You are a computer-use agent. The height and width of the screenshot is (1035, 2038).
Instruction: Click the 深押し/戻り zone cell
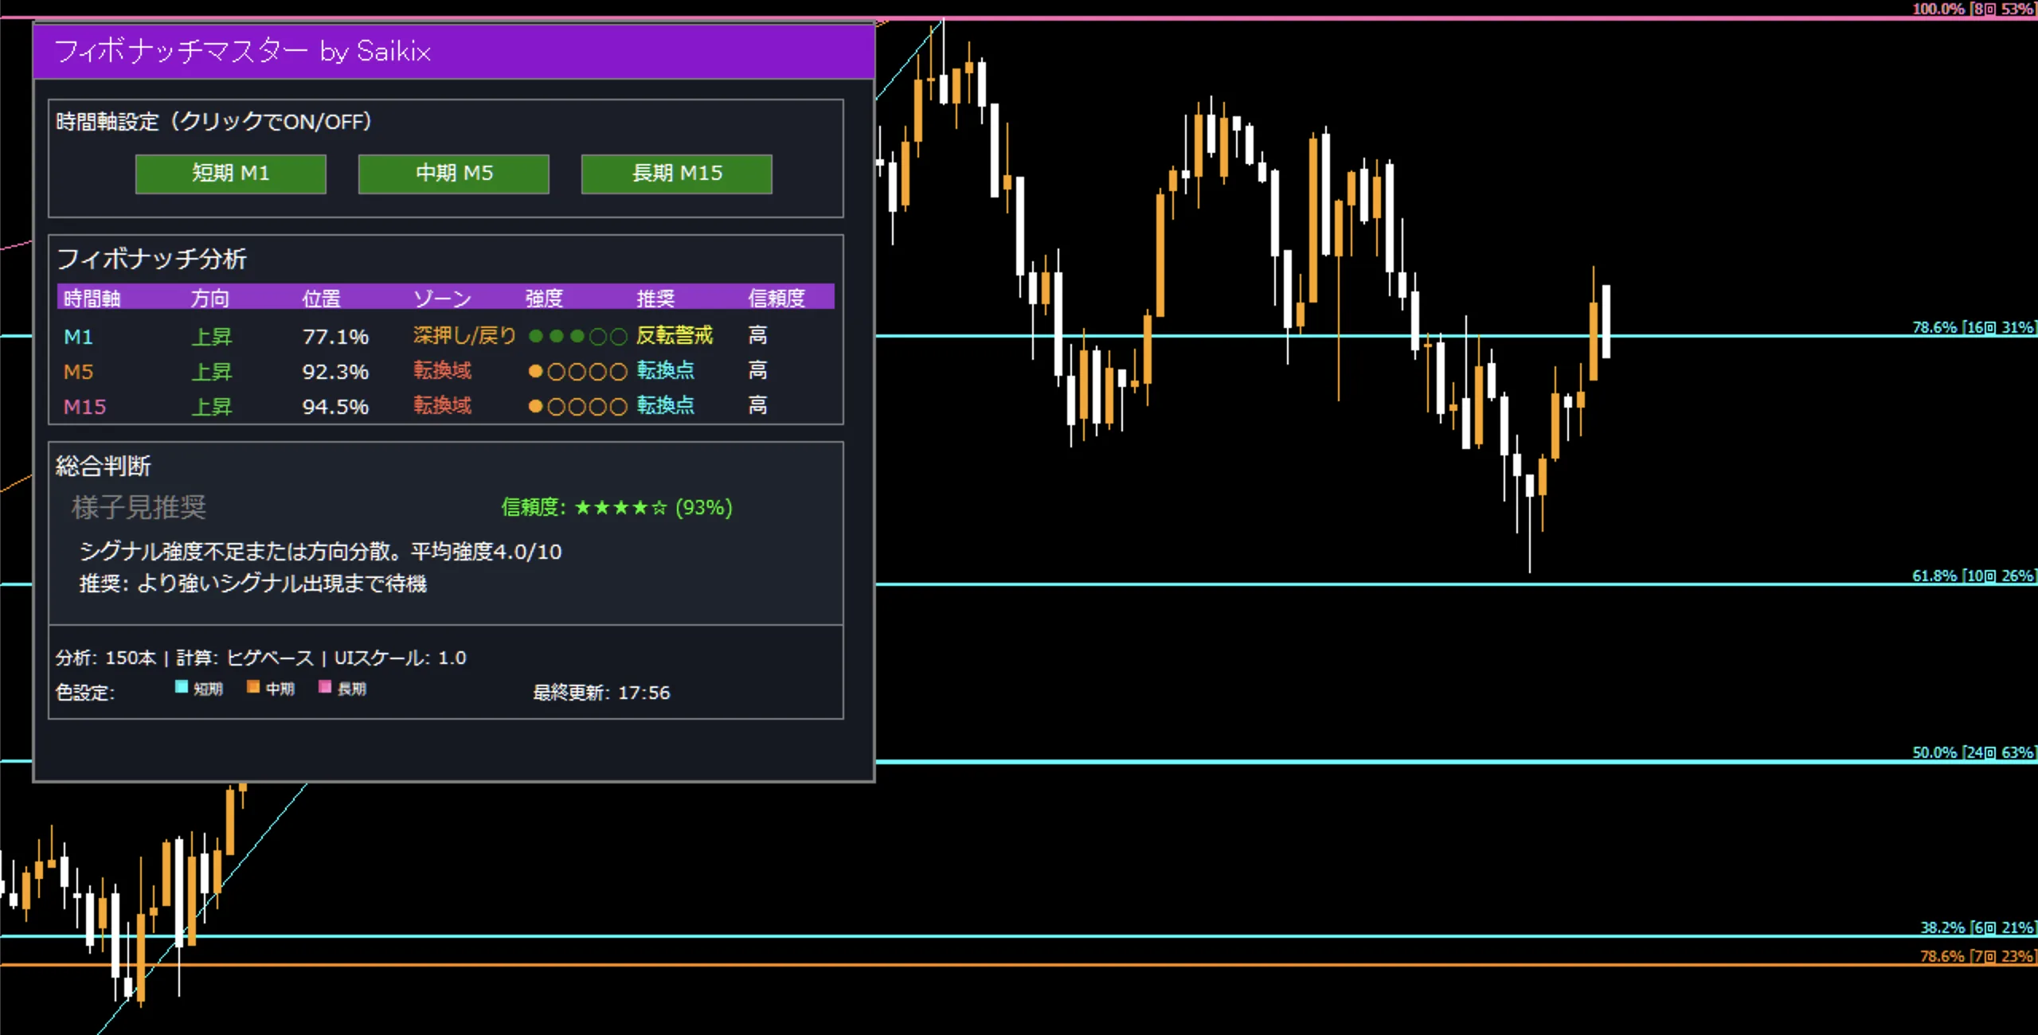[464, 336]
